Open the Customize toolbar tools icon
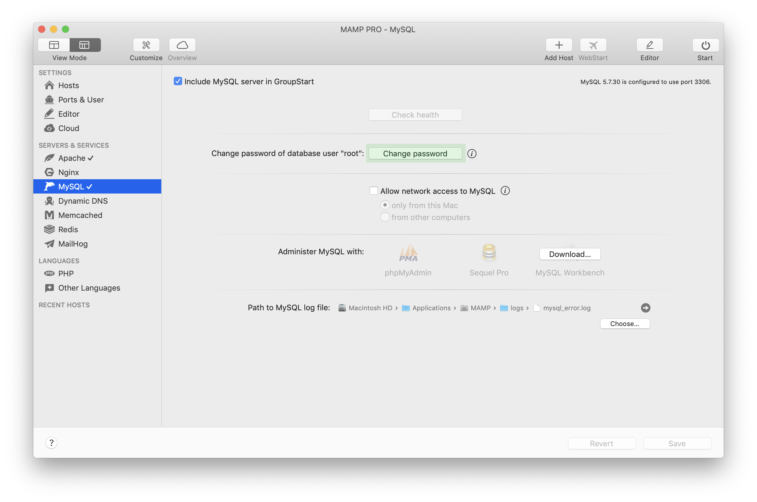The image size is (757, 502). 146,45
